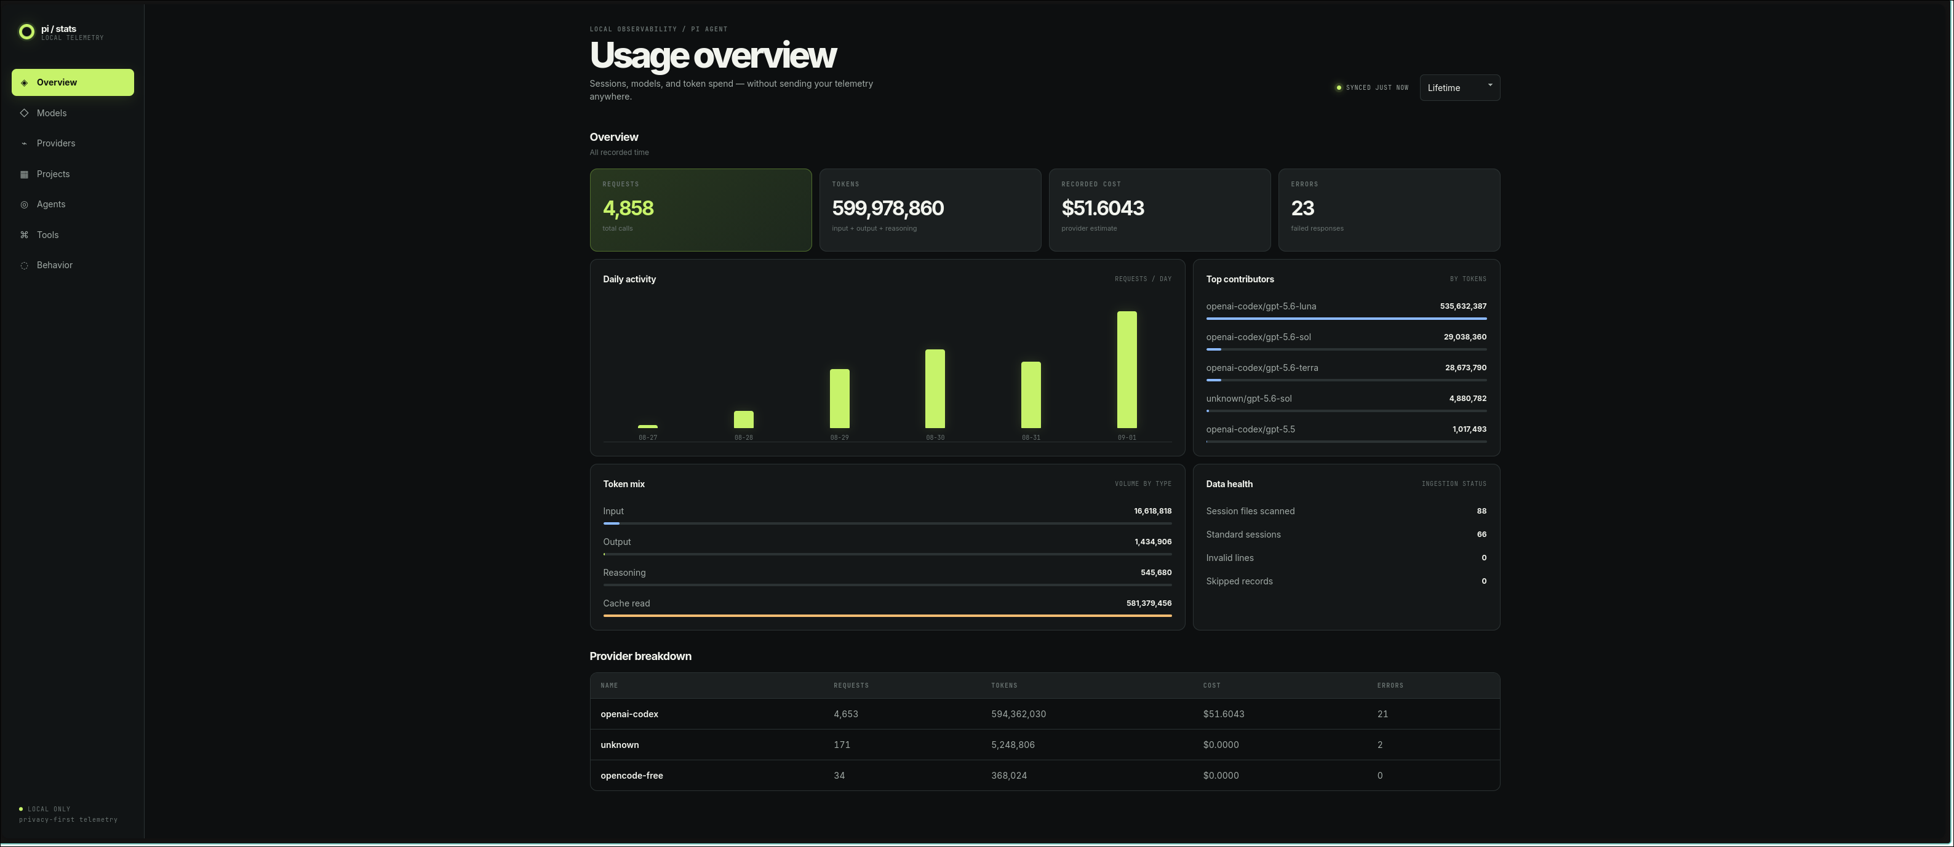This screenshot has height=847, width=1954.
Task: Click the 08-29 daily activity bar
Action: coord(840,399)
